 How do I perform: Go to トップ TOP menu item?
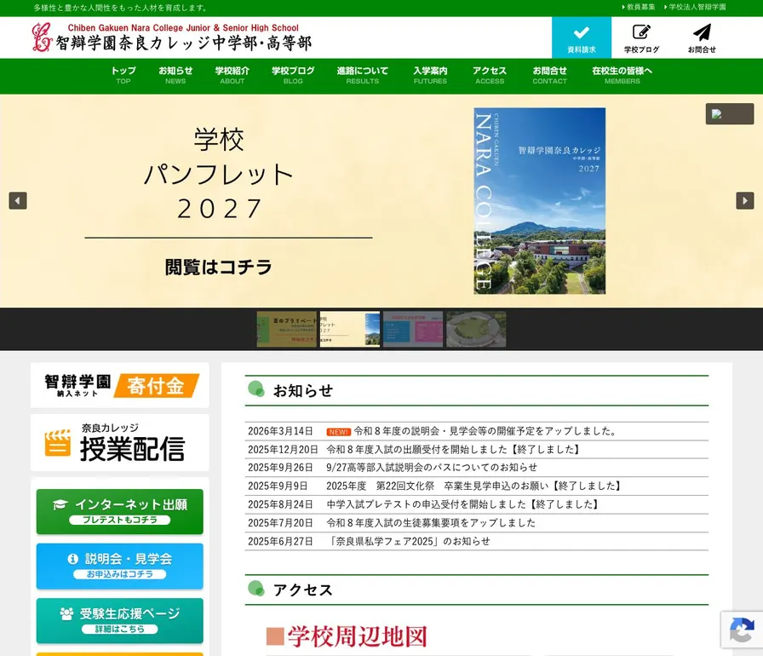(x=123, y=76)
